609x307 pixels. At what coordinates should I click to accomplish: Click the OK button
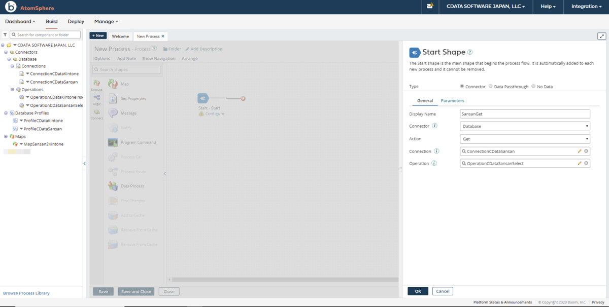pos(418,291)
